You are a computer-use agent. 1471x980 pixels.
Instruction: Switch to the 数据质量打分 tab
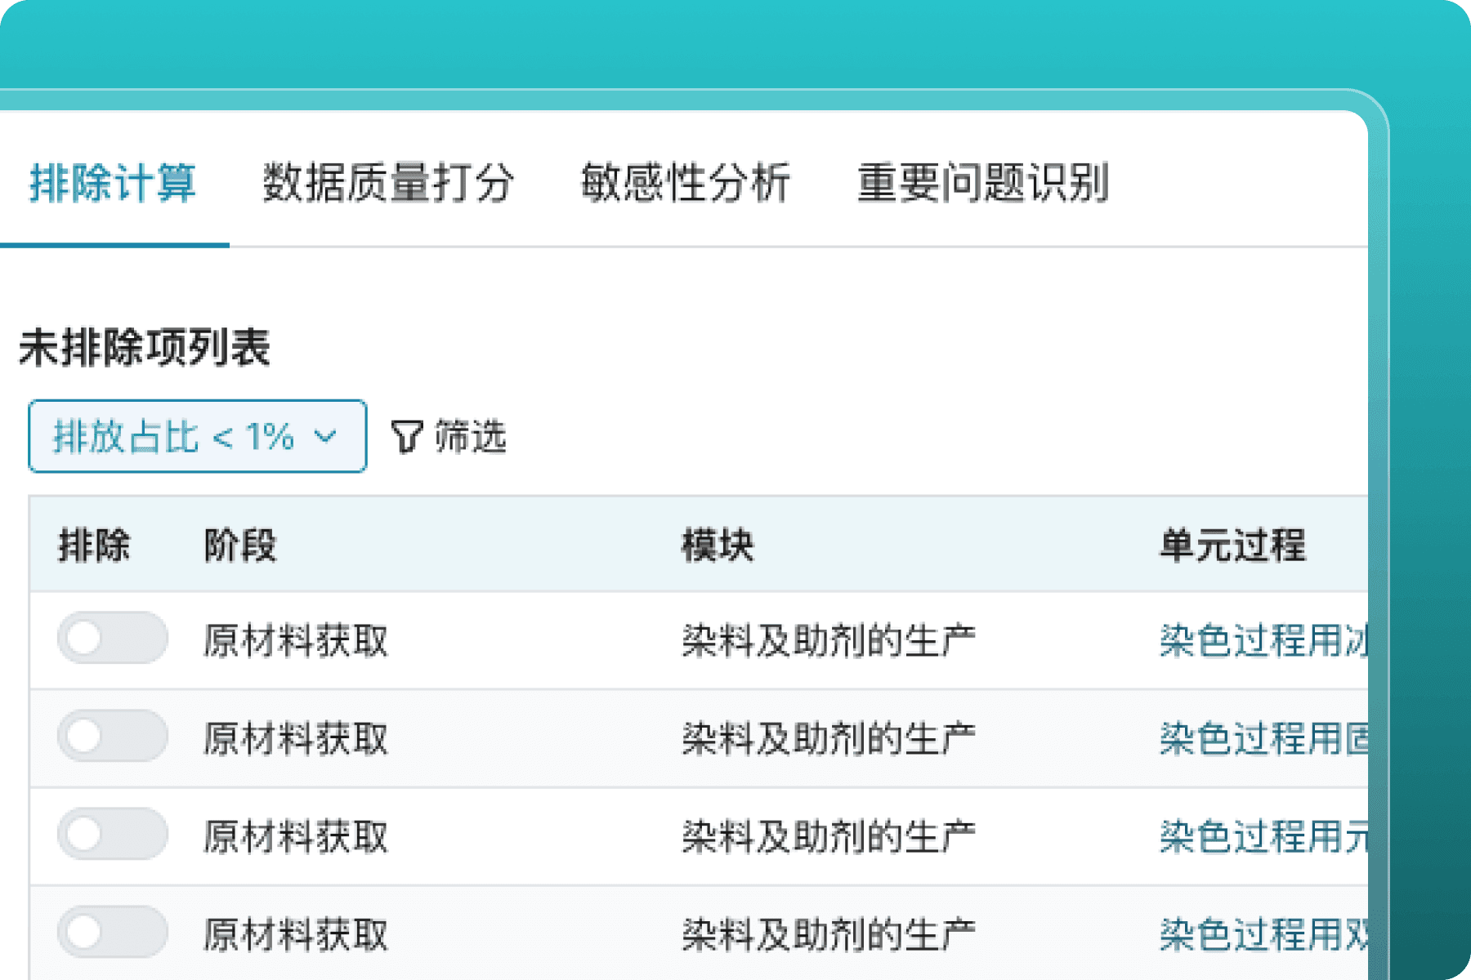(387, 185)
